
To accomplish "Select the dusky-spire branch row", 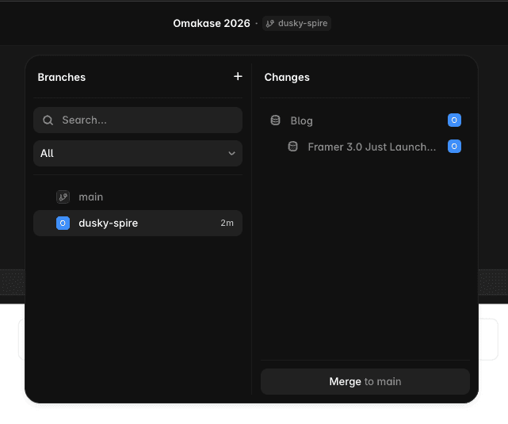I will (138, 223).
